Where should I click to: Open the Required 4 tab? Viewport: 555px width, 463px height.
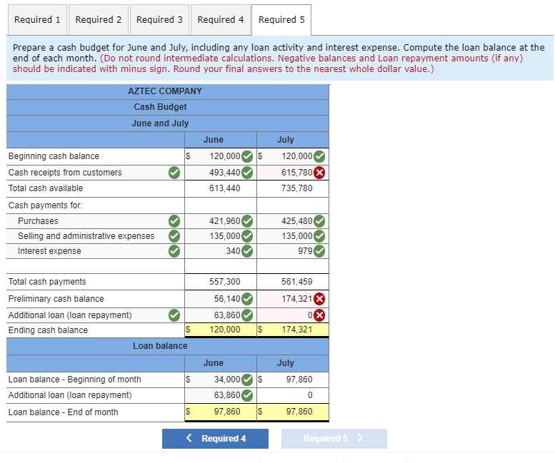click(x=221, y=20)
